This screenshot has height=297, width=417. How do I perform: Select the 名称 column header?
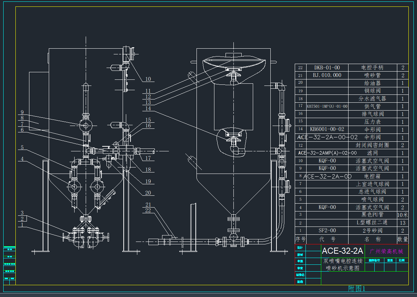(373, 239)
